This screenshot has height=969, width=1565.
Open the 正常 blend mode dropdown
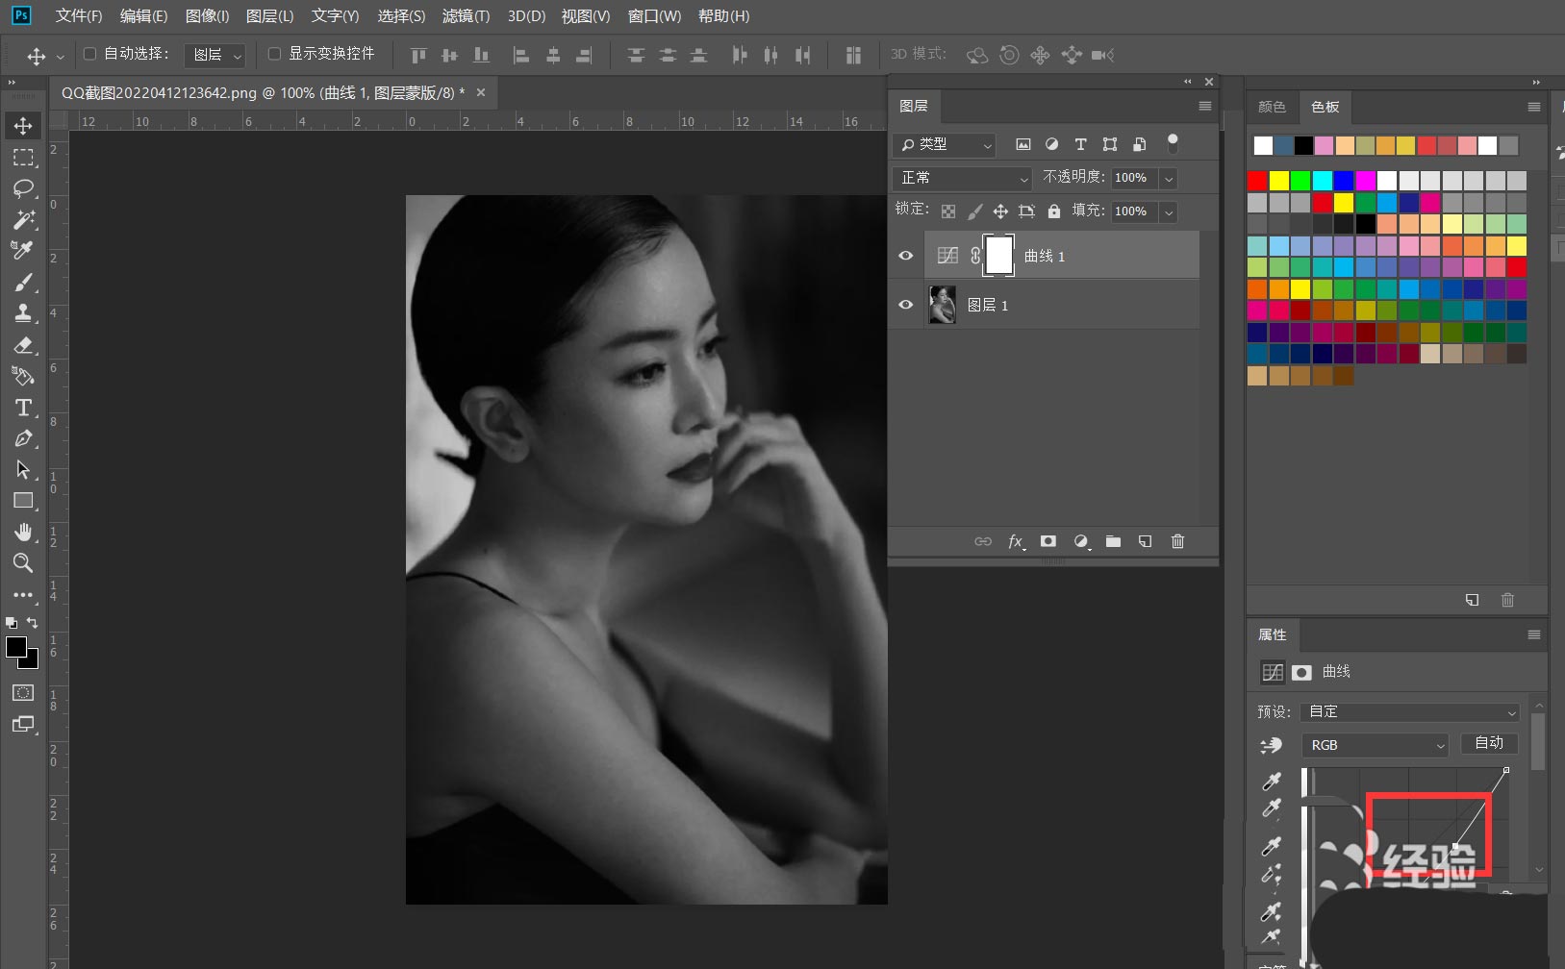pyautogui.click(x=963, y=178)
